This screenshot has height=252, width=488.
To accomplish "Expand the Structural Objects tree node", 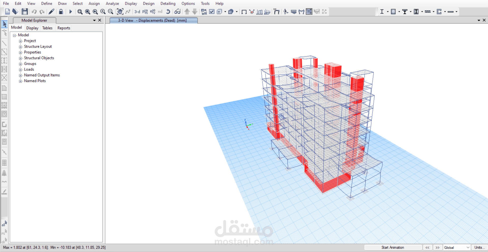I will click(21, 58).
